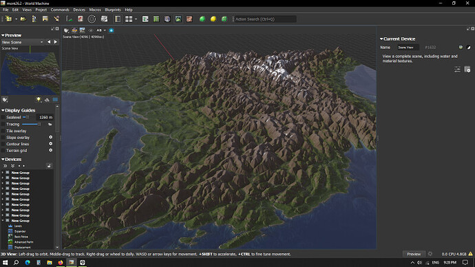Screen dimensions: 475x267
Task: Select the Basic Noise device
Action: [21, 237]
